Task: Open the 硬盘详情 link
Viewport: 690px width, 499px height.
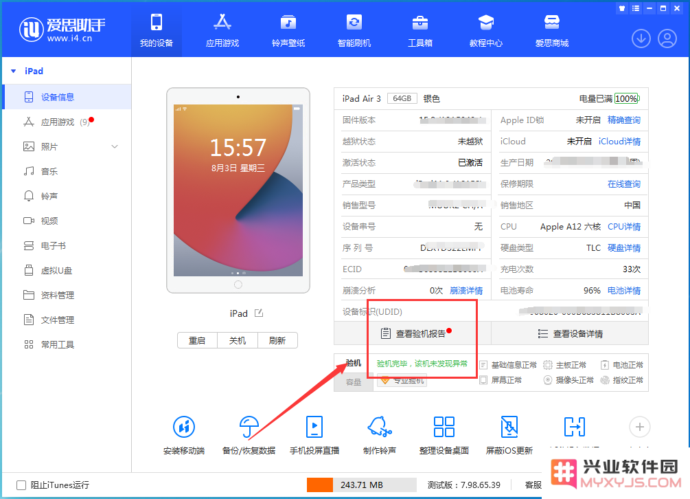Action: 624,248
